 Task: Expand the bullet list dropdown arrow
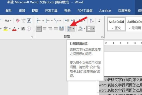coord(43,21)
